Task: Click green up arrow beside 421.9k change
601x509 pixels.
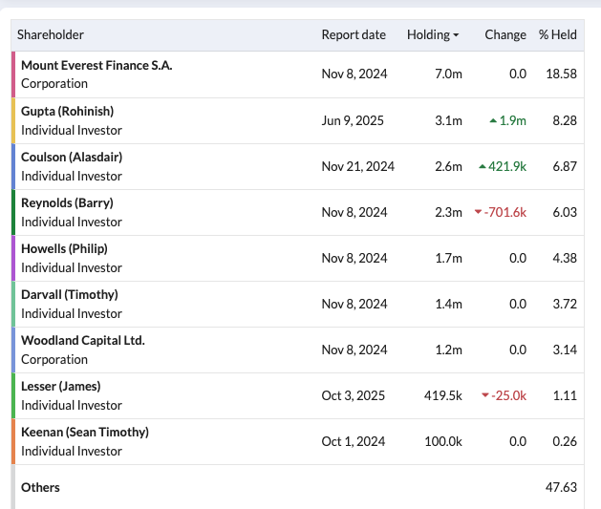Action: coord(483,166)
